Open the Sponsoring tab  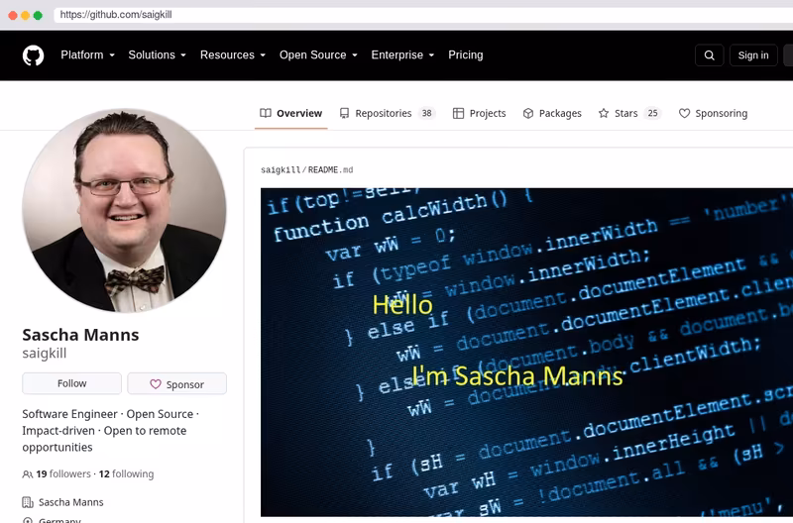(x=713, y=113)
